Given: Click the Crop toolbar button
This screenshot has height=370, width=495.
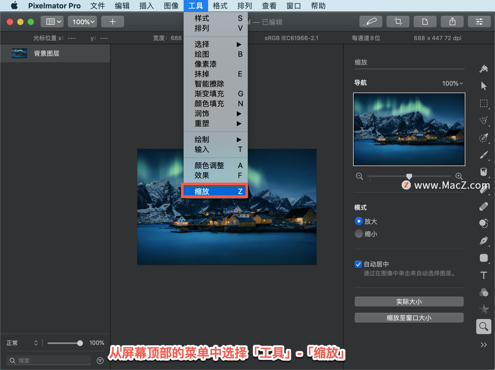Looking at the screenshot, I should [x=398, y=22].
